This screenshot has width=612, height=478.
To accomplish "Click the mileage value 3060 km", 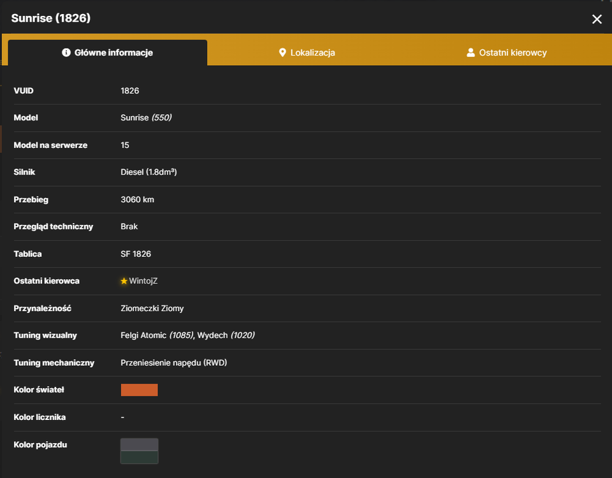I will (x=138, y=199).
